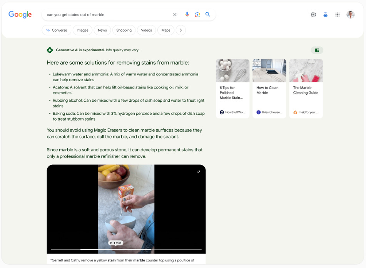Click 'Generative AI is experimental' notice
This screenshot has width=366, height=268.
pos(98,50)
